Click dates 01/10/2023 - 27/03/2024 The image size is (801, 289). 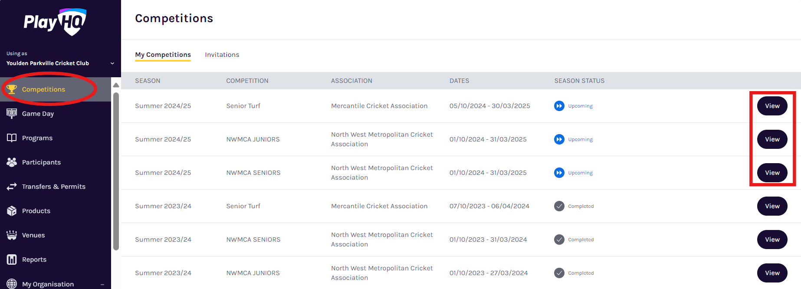489,273
